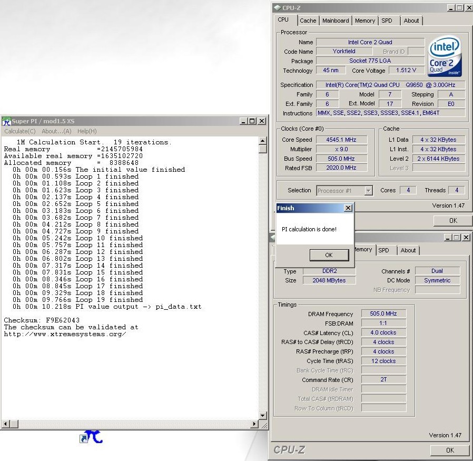Click the Core Speed value 4545.1 MHz
473x461 pixels.
click(x=341, y=140)
